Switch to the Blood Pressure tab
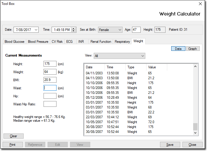207x151 pixels. pos(38,42)
